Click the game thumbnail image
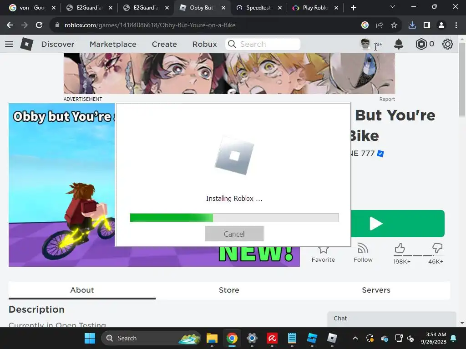 61,184
